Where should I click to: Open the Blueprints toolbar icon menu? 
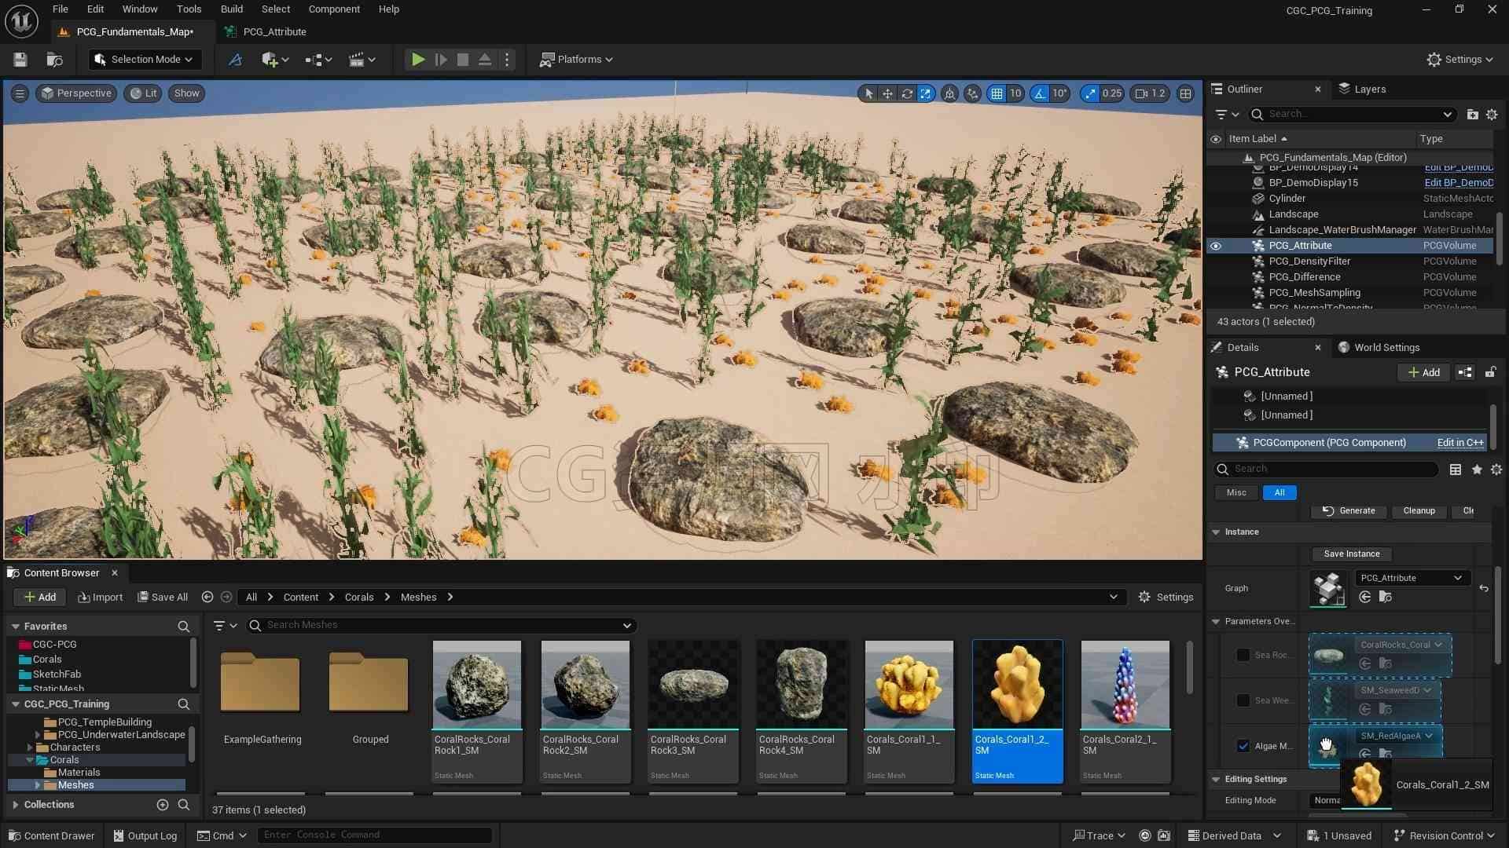point(318,60)
